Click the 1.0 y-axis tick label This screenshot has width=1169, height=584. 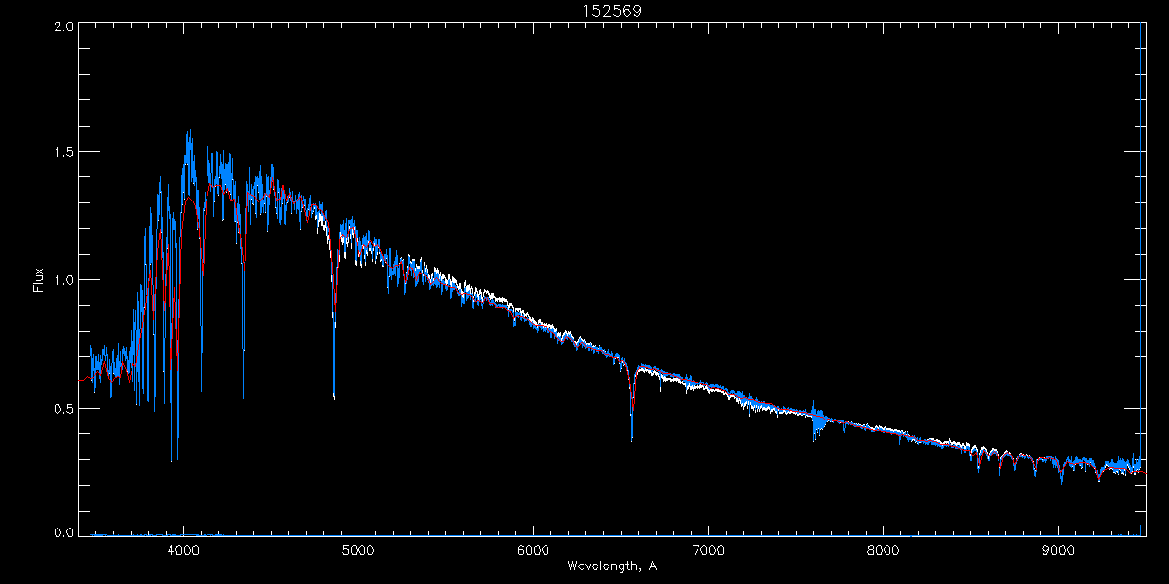coord(63,280)
